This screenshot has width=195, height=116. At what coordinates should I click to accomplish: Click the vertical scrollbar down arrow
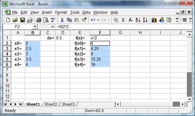(x=189, y=99)
